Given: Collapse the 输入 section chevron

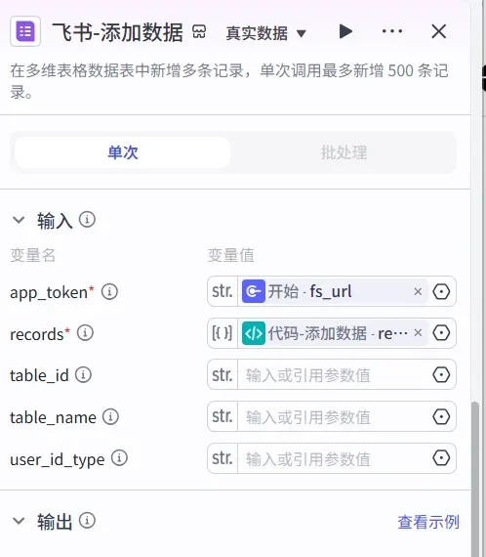Looking at the screenshot, I should coord(19,220).
